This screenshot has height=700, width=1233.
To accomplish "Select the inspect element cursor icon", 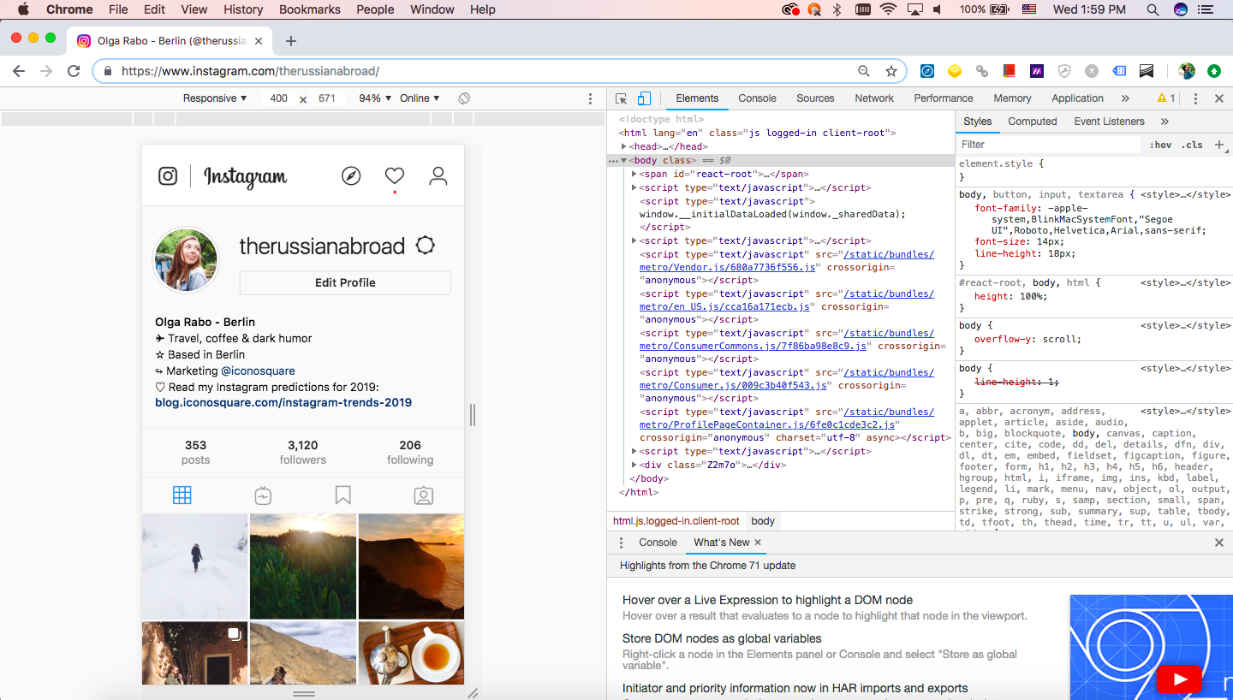I will (x=619, y=98).
